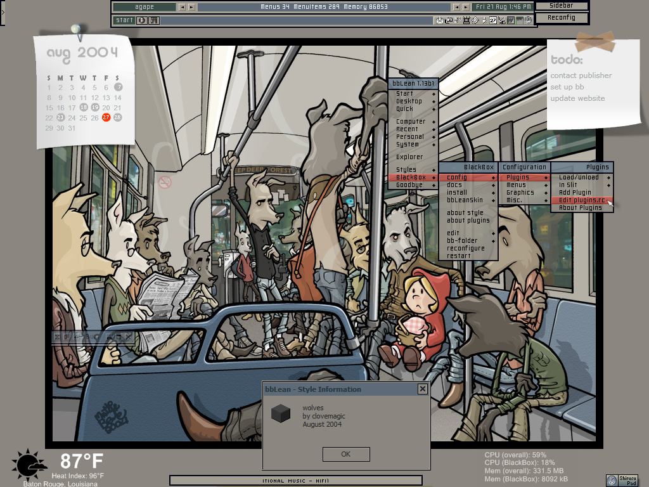This screenshot has width=649, height=487.
Task: Select the highlighted BlackBox menu entry
Action: [x=413, y=178]
